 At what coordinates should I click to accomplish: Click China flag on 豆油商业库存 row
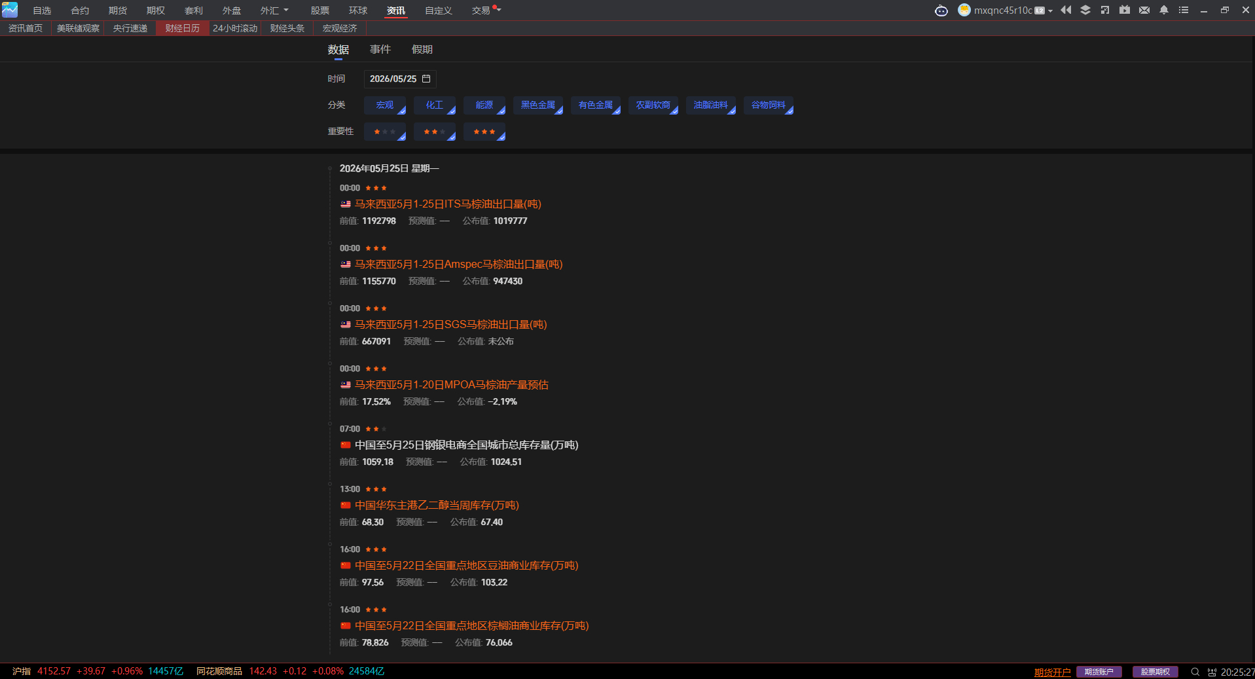[x=346, y=566]
